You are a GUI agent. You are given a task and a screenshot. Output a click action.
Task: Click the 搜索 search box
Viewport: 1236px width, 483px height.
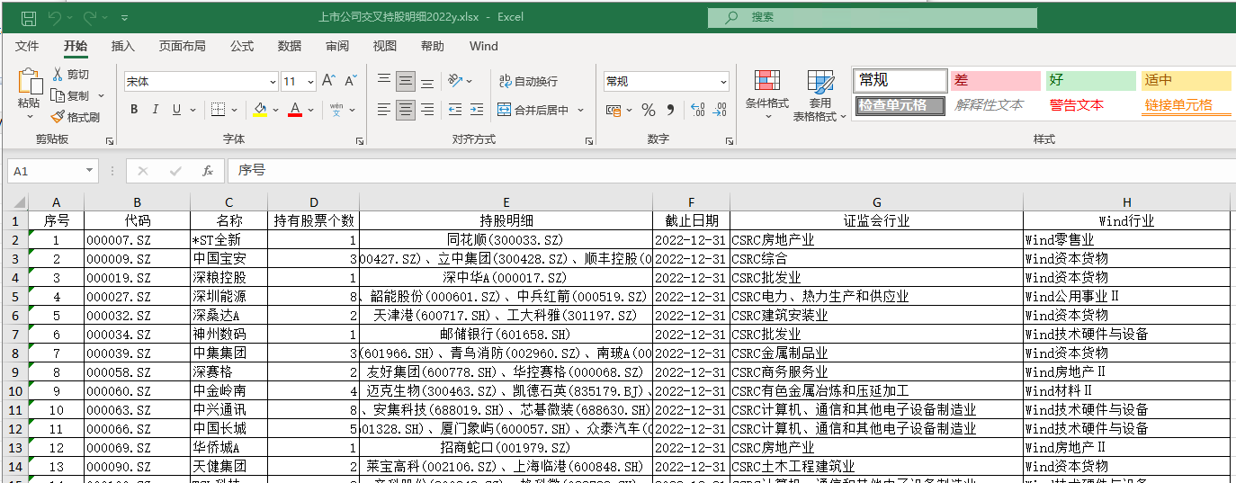coord(872,17)
